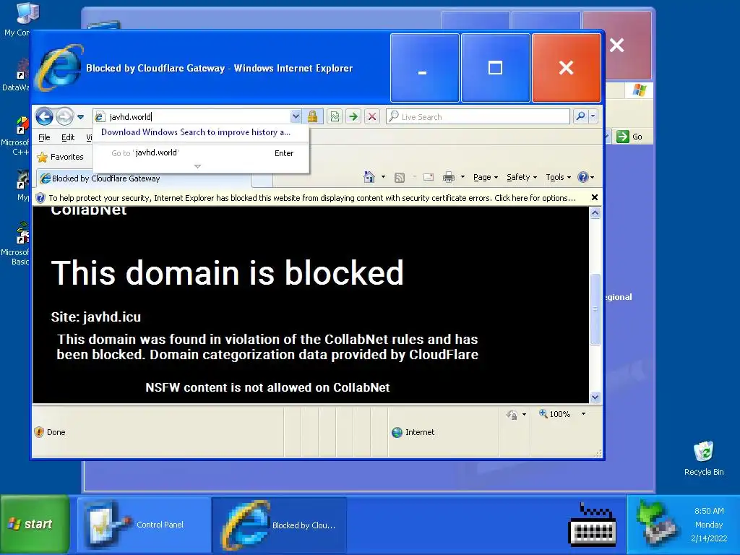
Task: Expand the Print options dropdown arrow
Action: 463,177
